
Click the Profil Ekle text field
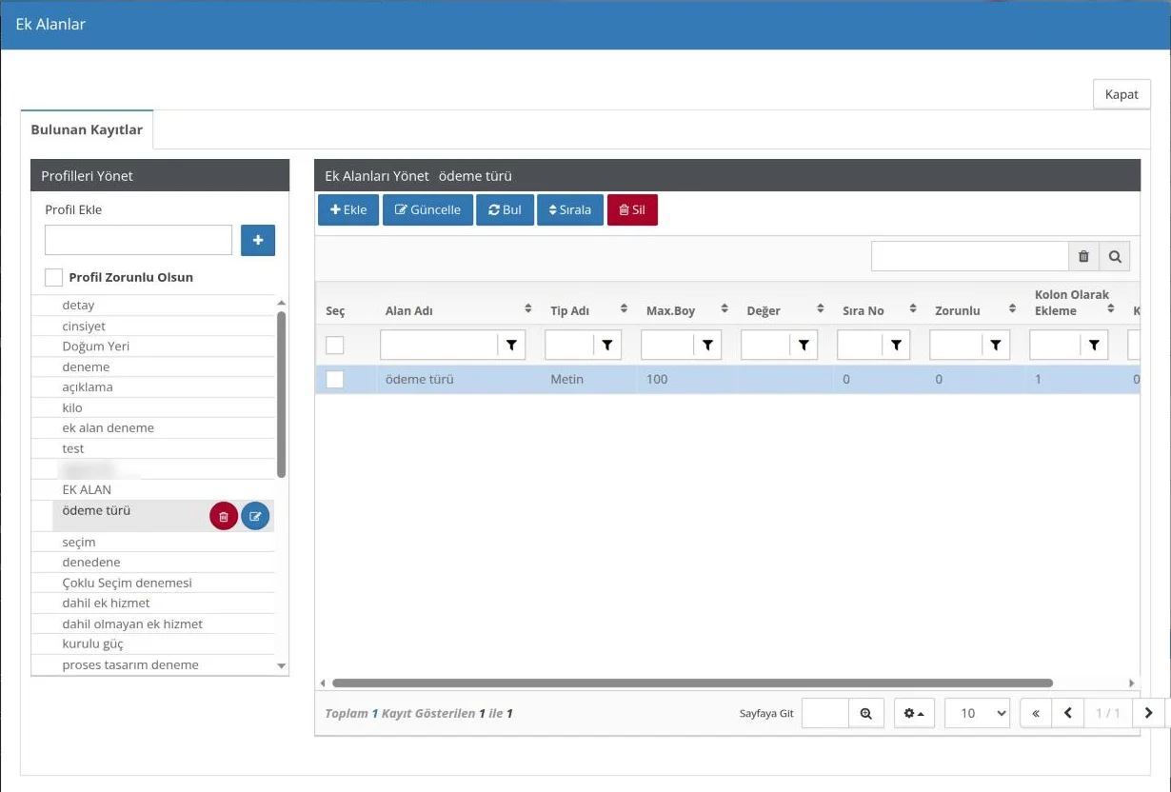tap(139, 240)
